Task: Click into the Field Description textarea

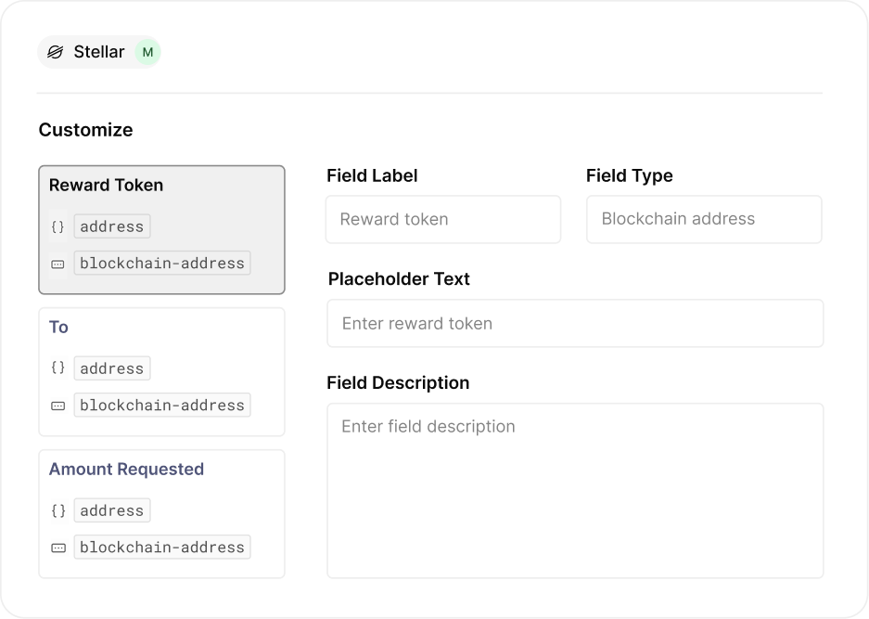Action: click(574, 490)
